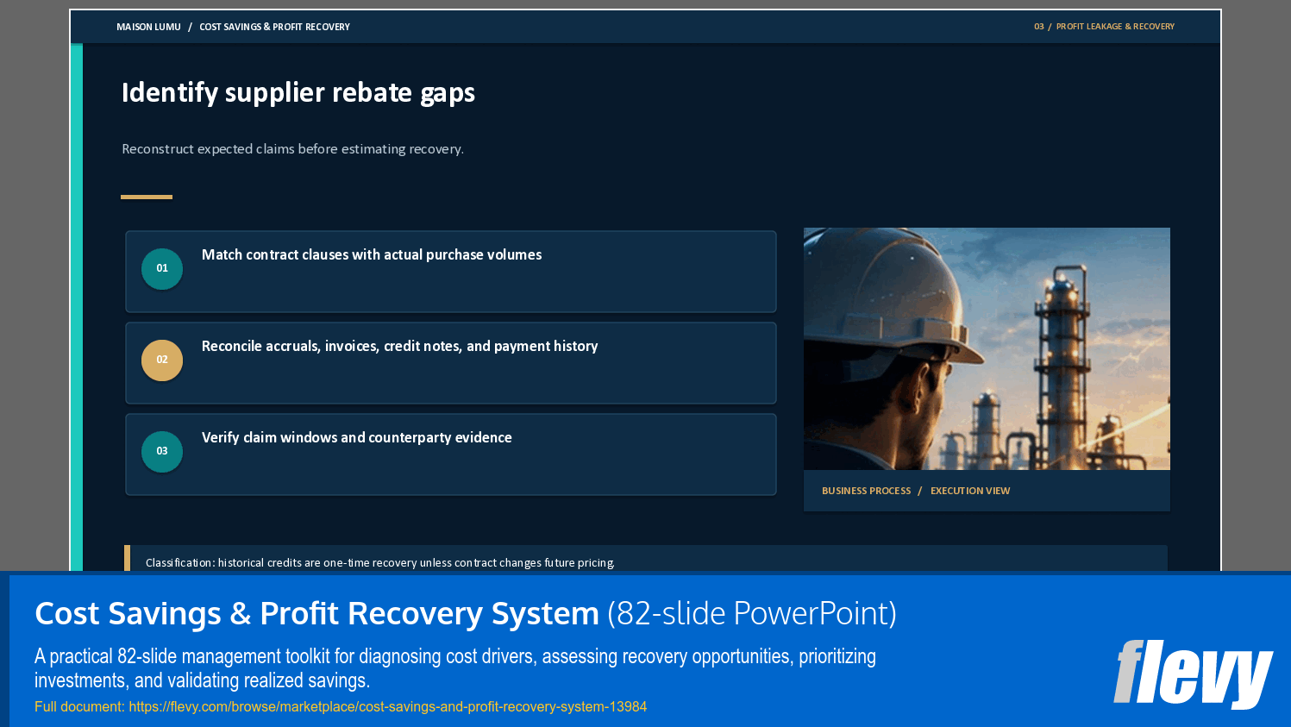The width and height of the screenshot is (1291, 727).
Task: Click the teal 03 step circle
Action: (162, 451)
